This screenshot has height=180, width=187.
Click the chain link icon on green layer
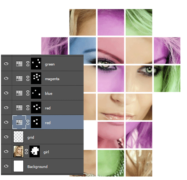tap(27, 64)
